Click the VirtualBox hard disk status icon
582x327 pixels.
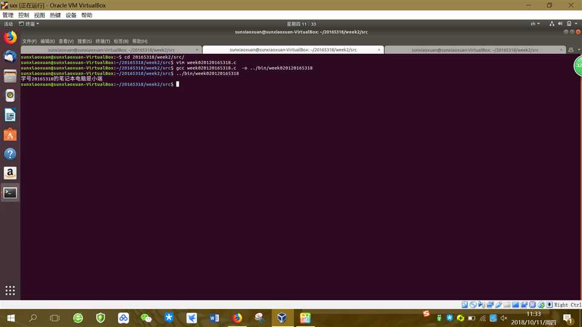pos(464,305)
